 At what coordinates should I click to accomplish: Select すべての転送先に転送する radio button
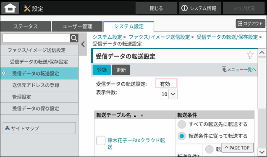point(182,124)
